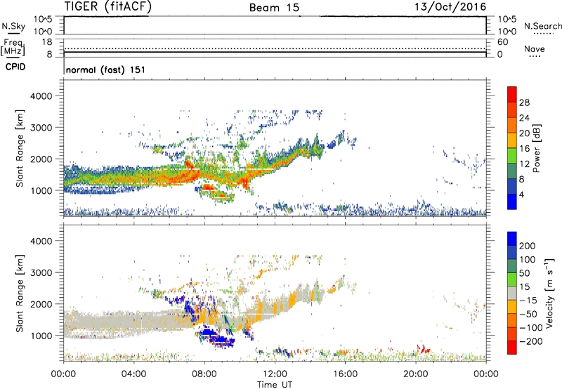Click the 'Freq. [MHz]' axis label
This screenshot has width=562, height=389.
coord(13,47)
